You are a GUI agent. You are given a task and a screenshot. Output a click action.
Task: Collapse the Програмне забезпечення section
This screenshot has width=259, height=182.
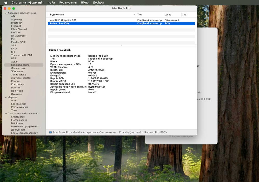pyautogui.click(x=6, y=114)
